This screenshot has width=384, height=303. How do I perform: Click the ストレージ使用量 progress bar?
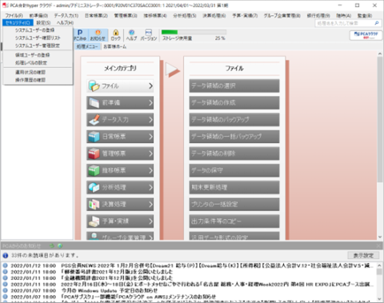click(194, 32)
